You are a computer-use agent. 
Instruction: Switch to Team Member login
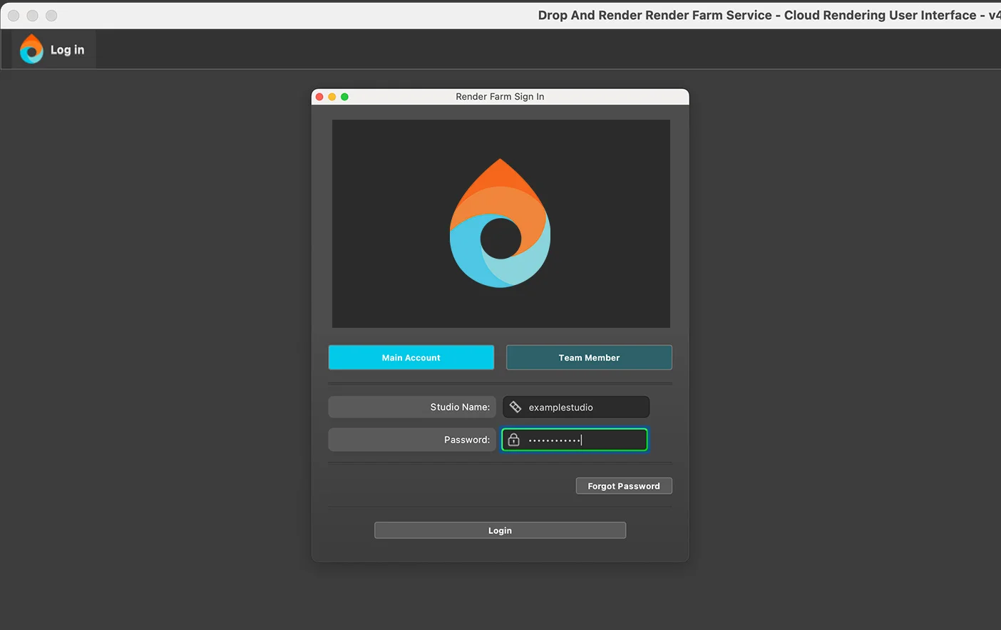589,358
